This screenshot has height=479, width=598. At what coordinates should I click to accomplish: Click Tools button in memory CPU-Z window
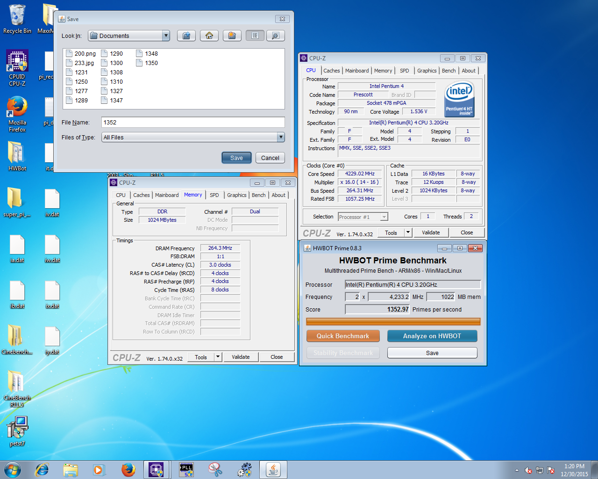[x=201, y=357]
